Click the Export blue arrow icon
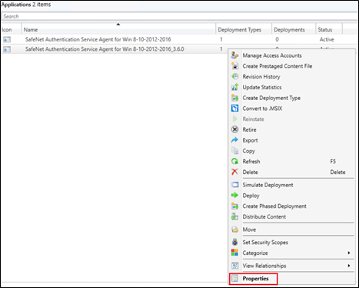 click(234, 140)
